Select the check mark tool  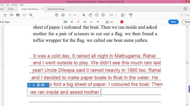78,22
